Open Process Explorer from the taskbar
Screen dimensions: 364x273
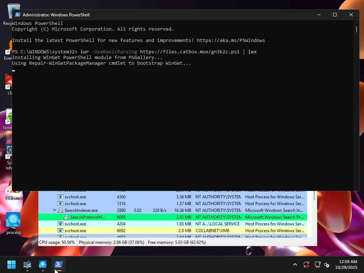pos(43,264)
